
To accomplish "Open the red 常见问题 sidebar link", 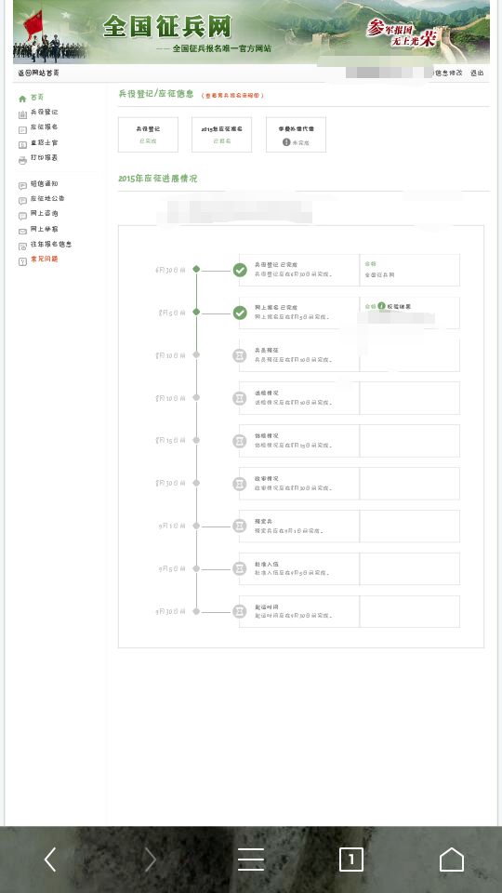I will tap(44, 260).
